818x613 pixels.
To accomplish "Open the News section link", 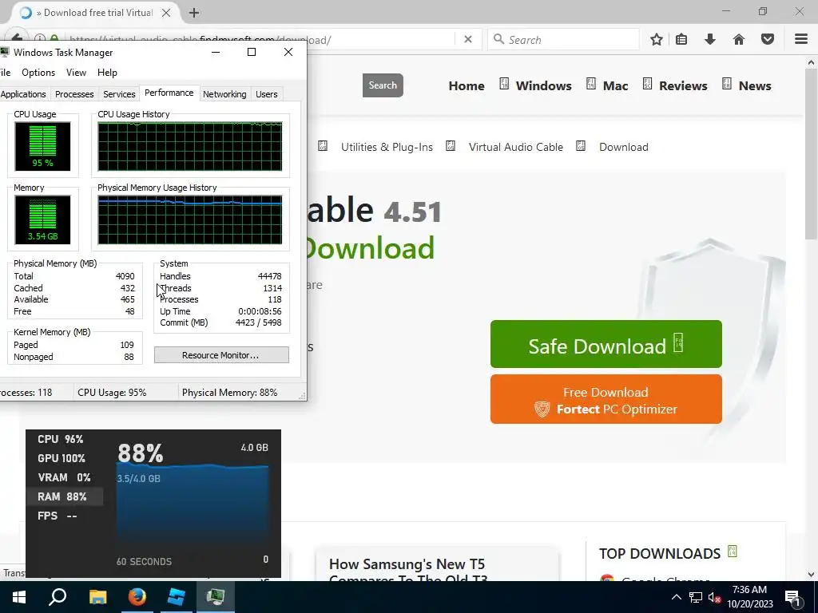I will (x=755, y=86).
